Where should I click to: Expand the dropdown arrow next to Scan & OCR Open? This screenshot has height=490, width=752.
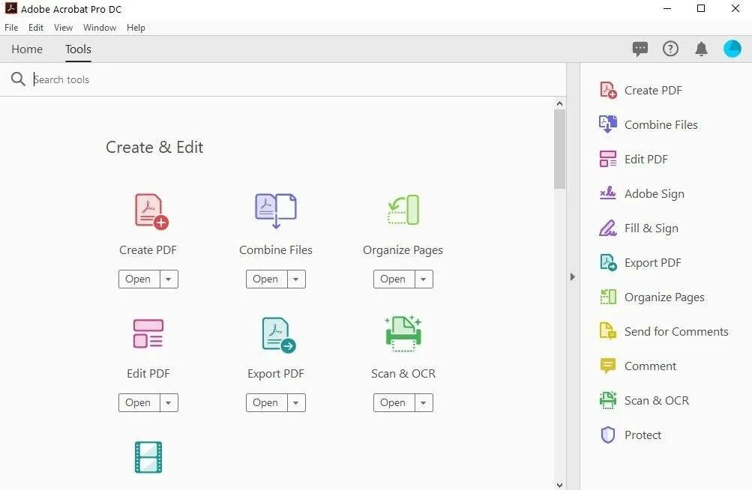tap(424, 403)
